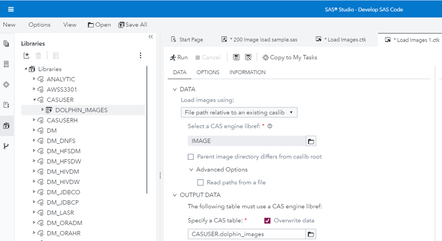Screen dimensions: 442x241
Task: Click the Save All button
Action: pyautogui.click(x=133, y=25)
